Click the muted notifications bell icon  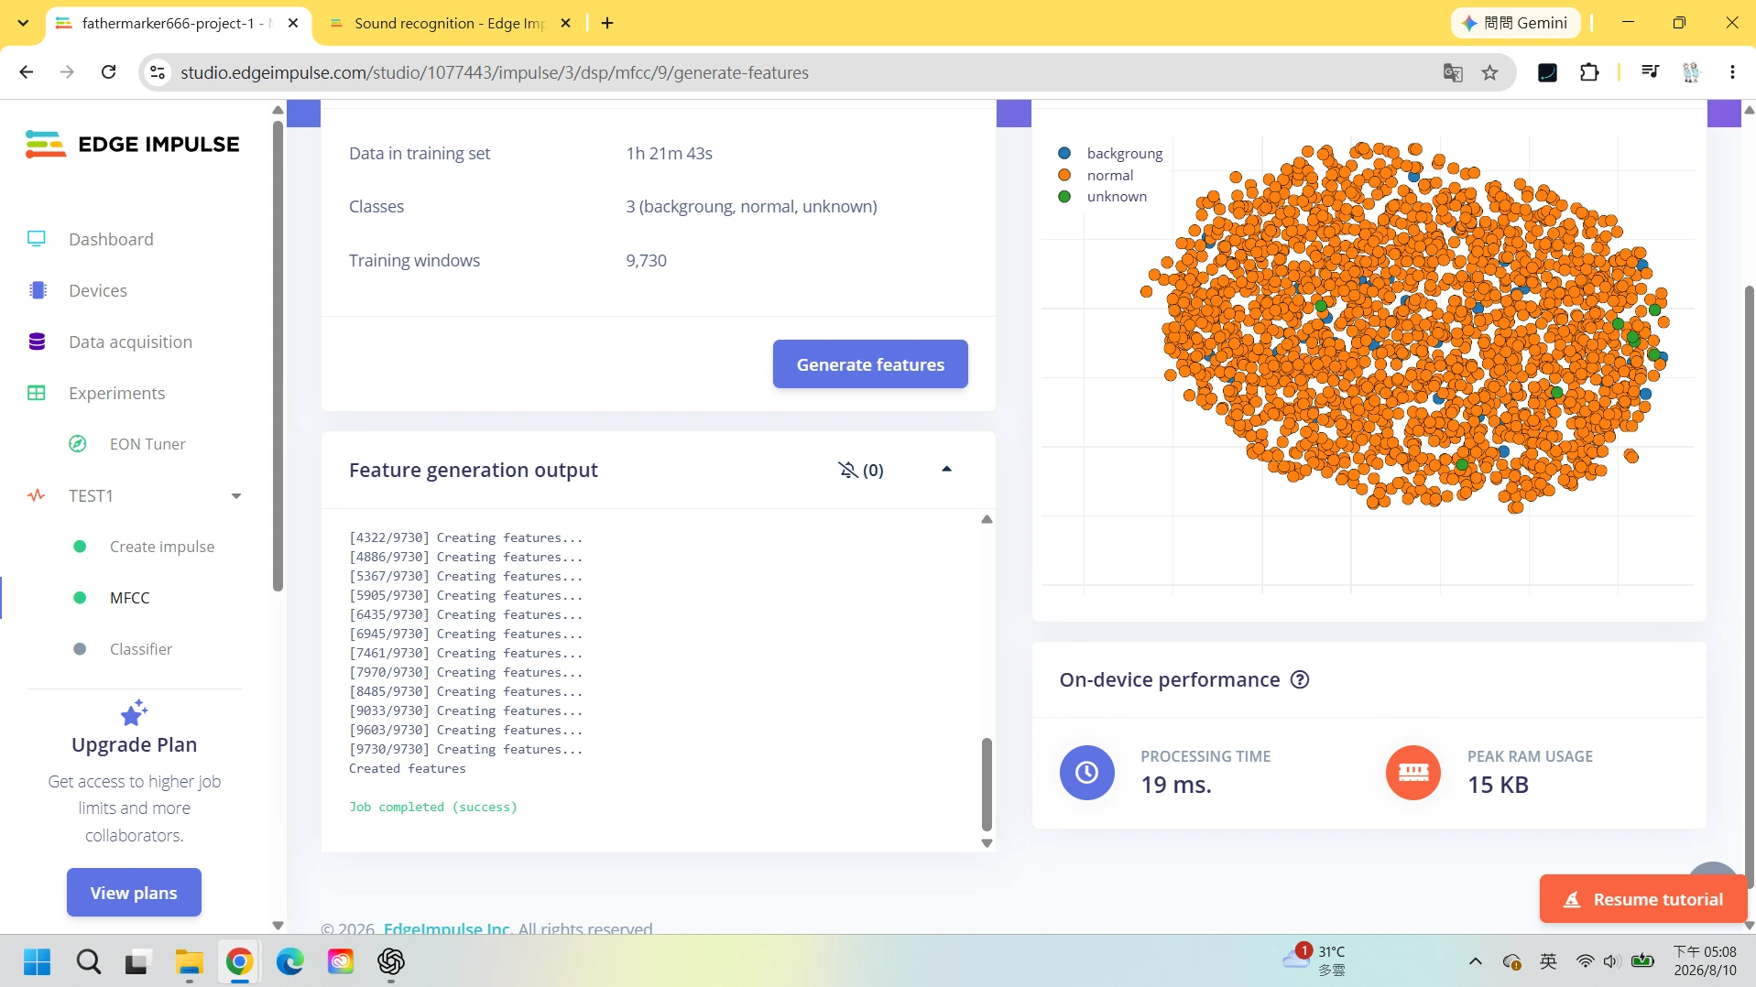[848, 470]
